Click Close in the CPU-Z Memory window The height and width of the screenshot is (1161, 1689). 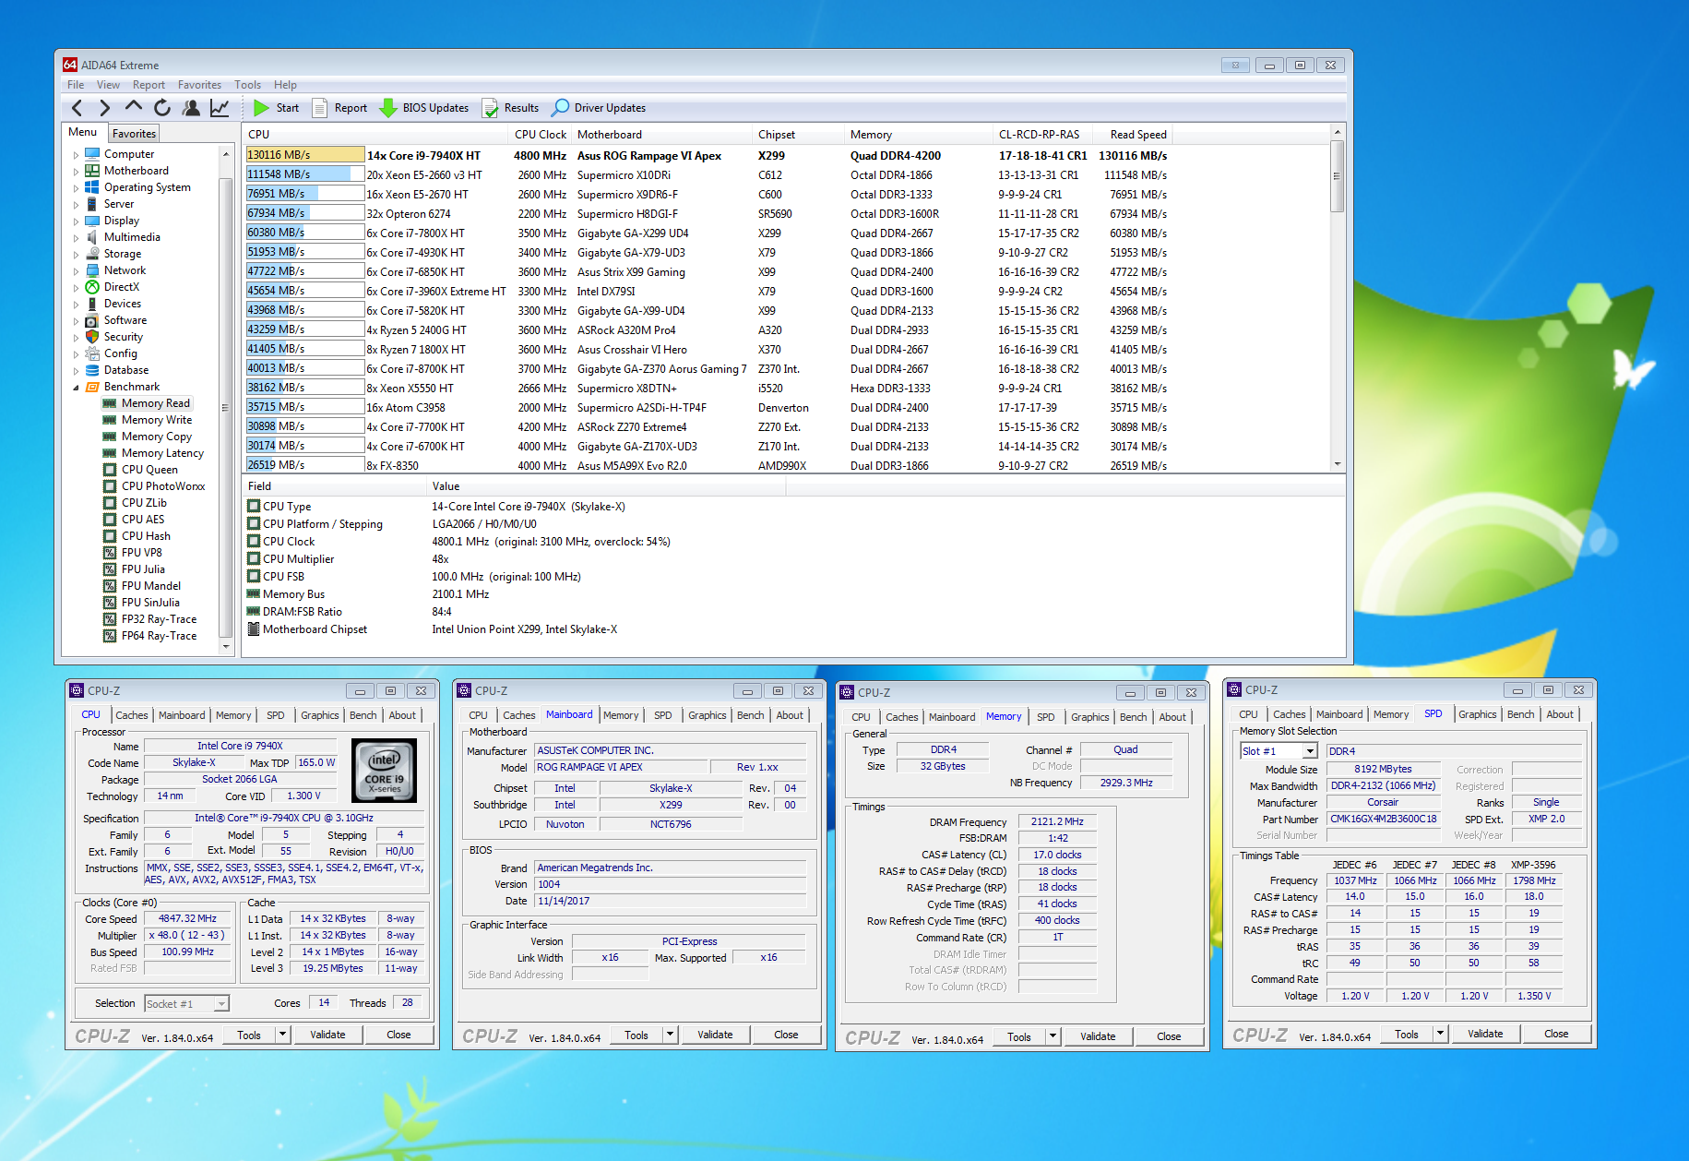pyautogui.click(x=1169, y=1036)
